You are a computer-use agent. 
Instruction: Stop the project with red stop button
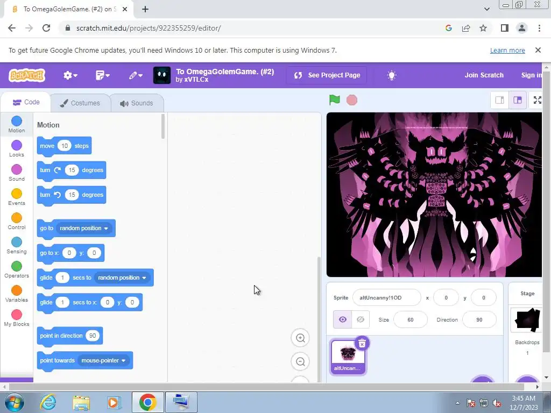click(x=352, y=100)
